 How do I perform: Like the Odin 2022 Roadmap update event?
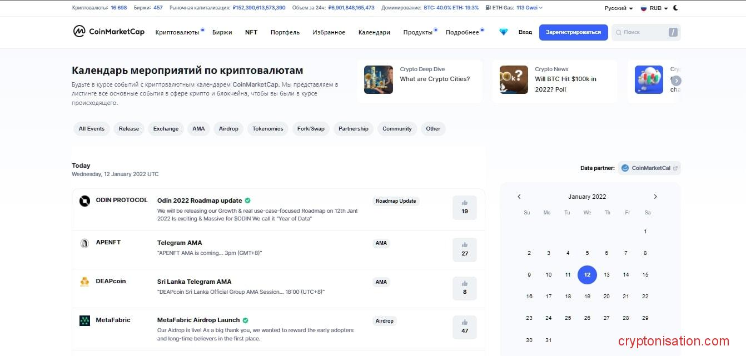tap(465, 207)
